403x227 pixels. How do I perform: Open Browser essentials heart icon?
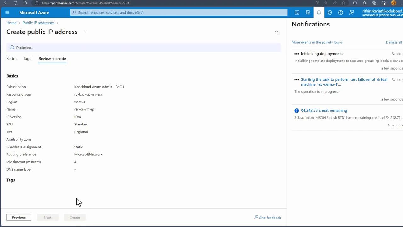coord(384,3)
